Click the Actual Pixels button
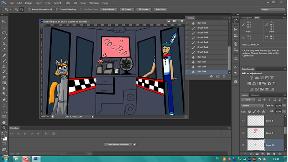This screenshot has width=288, height=162. coord(108,9)
